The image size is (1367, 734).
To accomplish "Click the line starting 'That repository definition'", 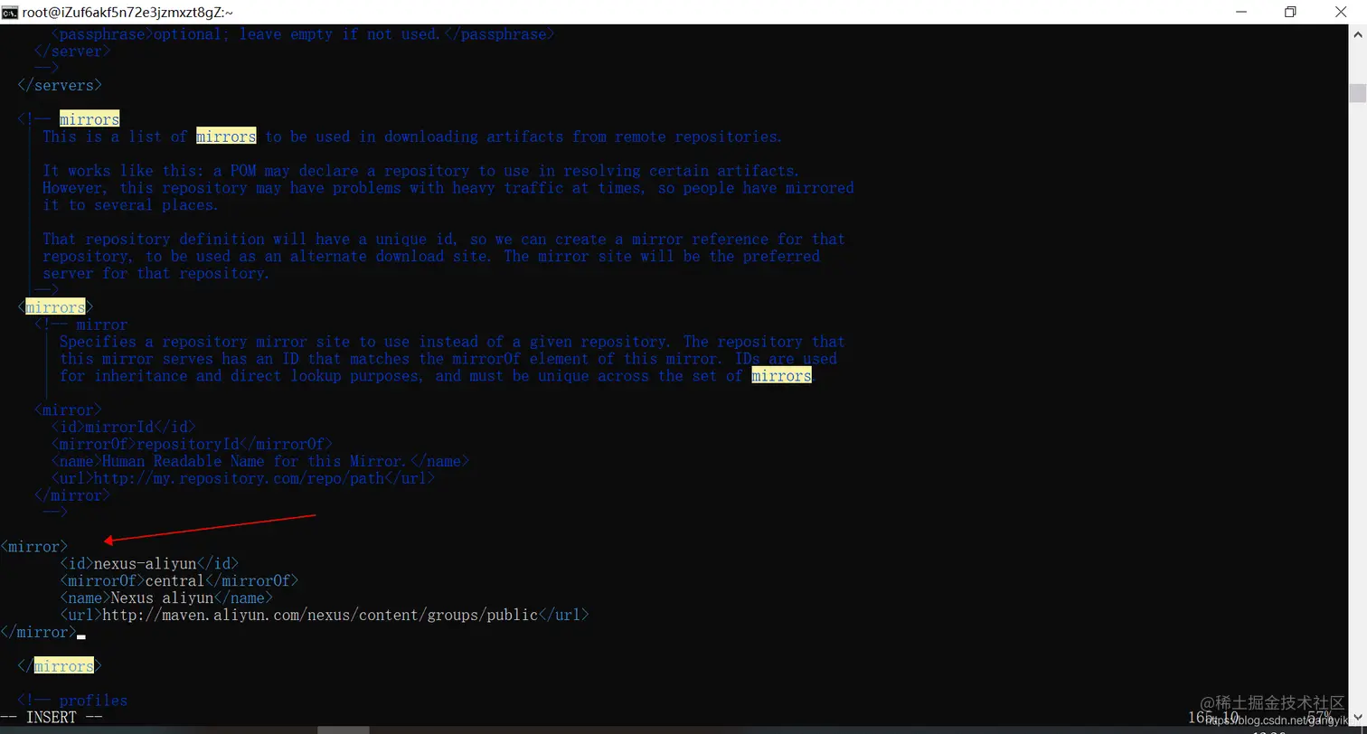I will click(x=444, y=240).
